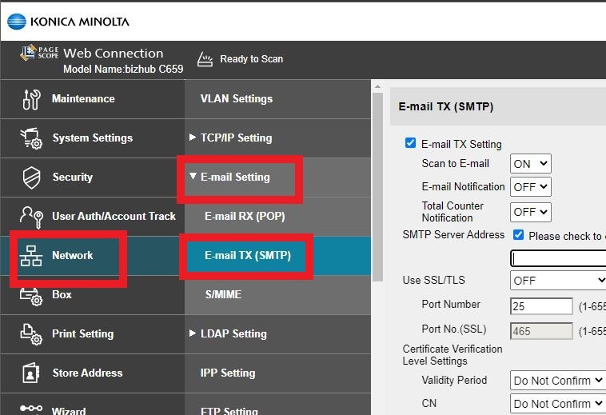606x415 pixels.
Task: Open the Use SSL/TLS dropdown
Action: 558,281
